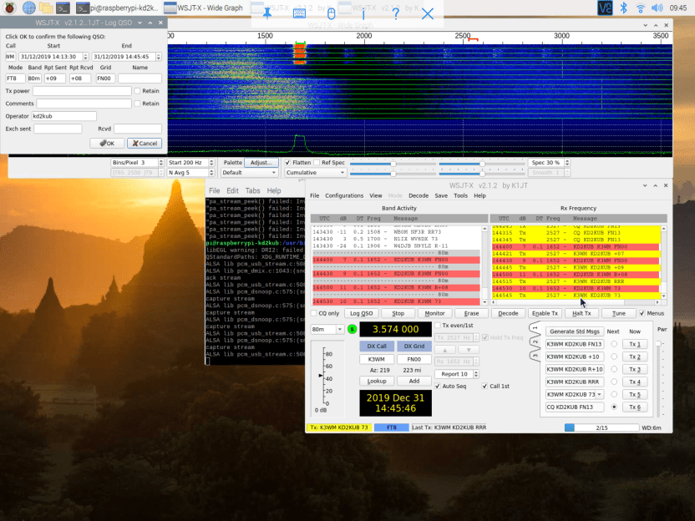Open the Decode menu
The height and width of the screenshot is (521, 695).
419,195
